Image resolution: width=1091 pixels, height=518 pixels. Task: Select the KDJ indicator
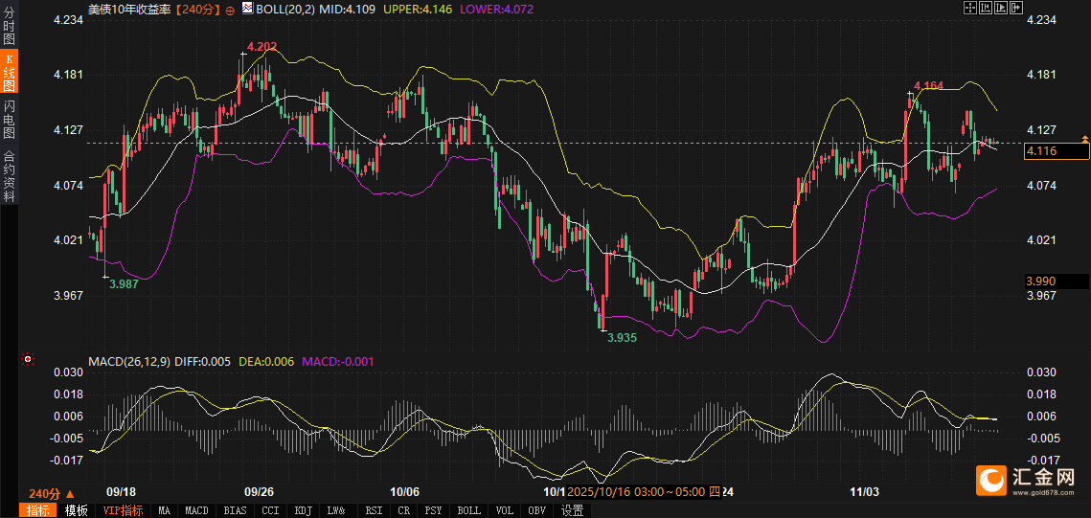tap(303, 510)
